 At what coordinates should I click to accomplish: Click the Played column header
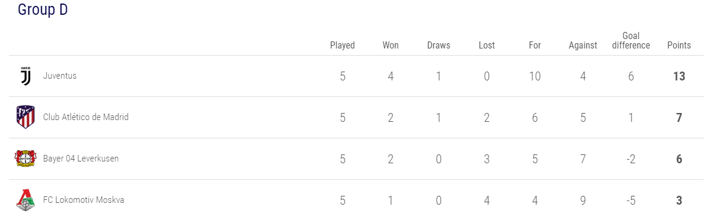tap(343, 46)
